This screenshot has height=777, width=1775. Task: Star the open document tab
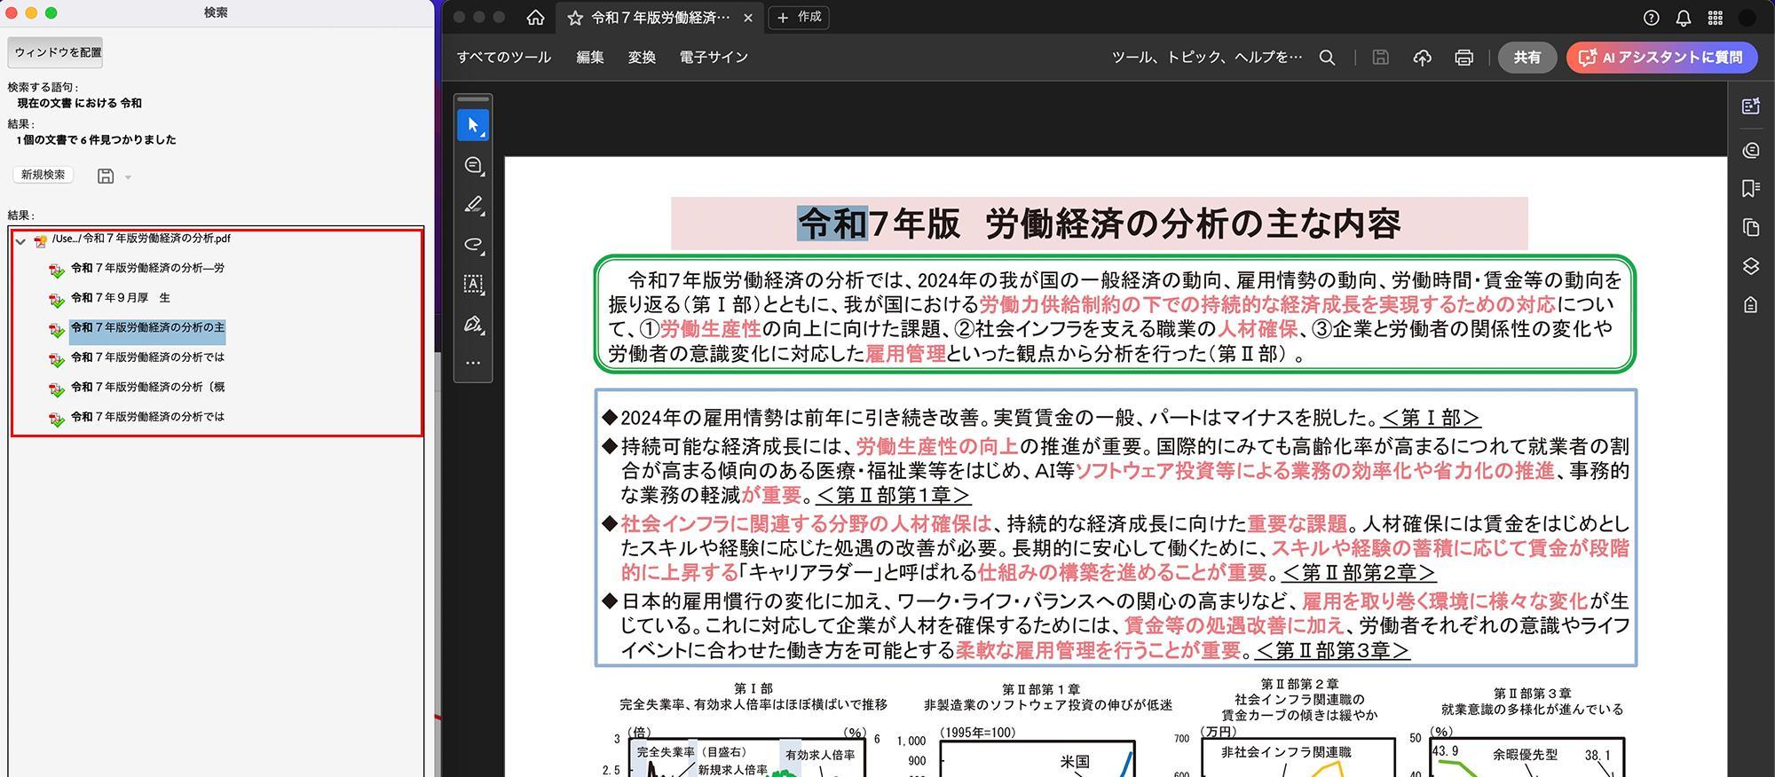click(x=575, y=18)
